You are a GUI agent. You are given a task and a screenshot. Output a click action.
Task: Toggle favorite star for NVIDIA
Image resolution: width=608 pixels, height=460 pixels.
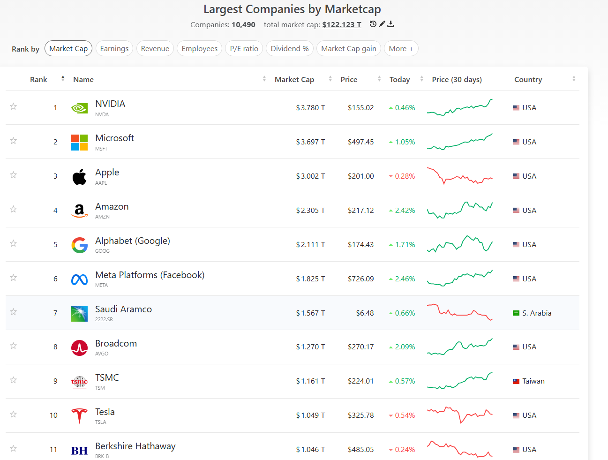click(14, 106)
